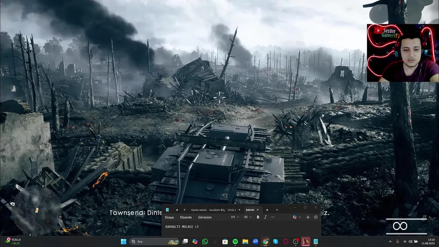Viewport: 439px width, 247px height.
Task: Open Notepad settings gear
Action: pos(316,217)
